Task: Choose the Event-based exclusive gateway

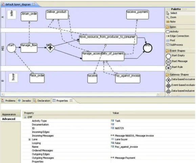Action: point(180,85)
